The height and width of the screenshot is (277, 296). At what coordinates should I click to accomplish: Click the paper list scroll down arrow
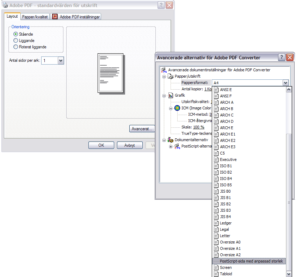[x=289, y=274]
